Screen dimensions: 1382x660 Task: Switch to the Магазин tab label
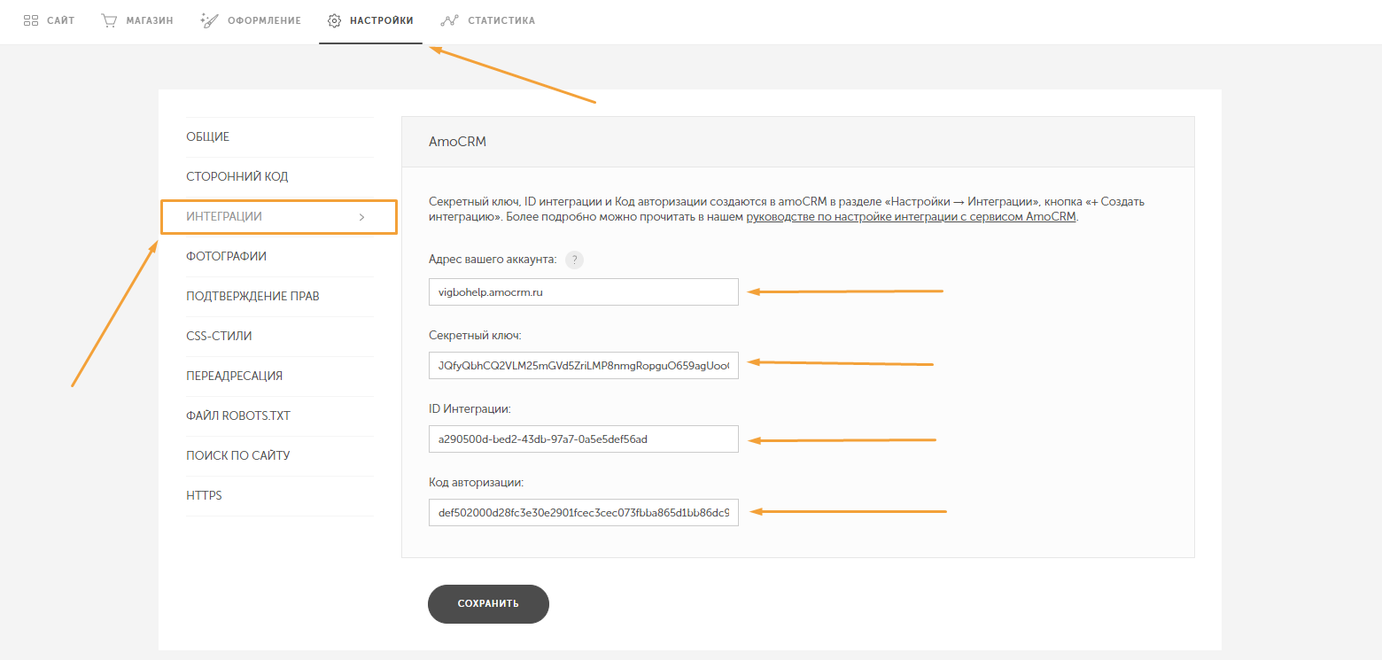click(x=150, y=20)
